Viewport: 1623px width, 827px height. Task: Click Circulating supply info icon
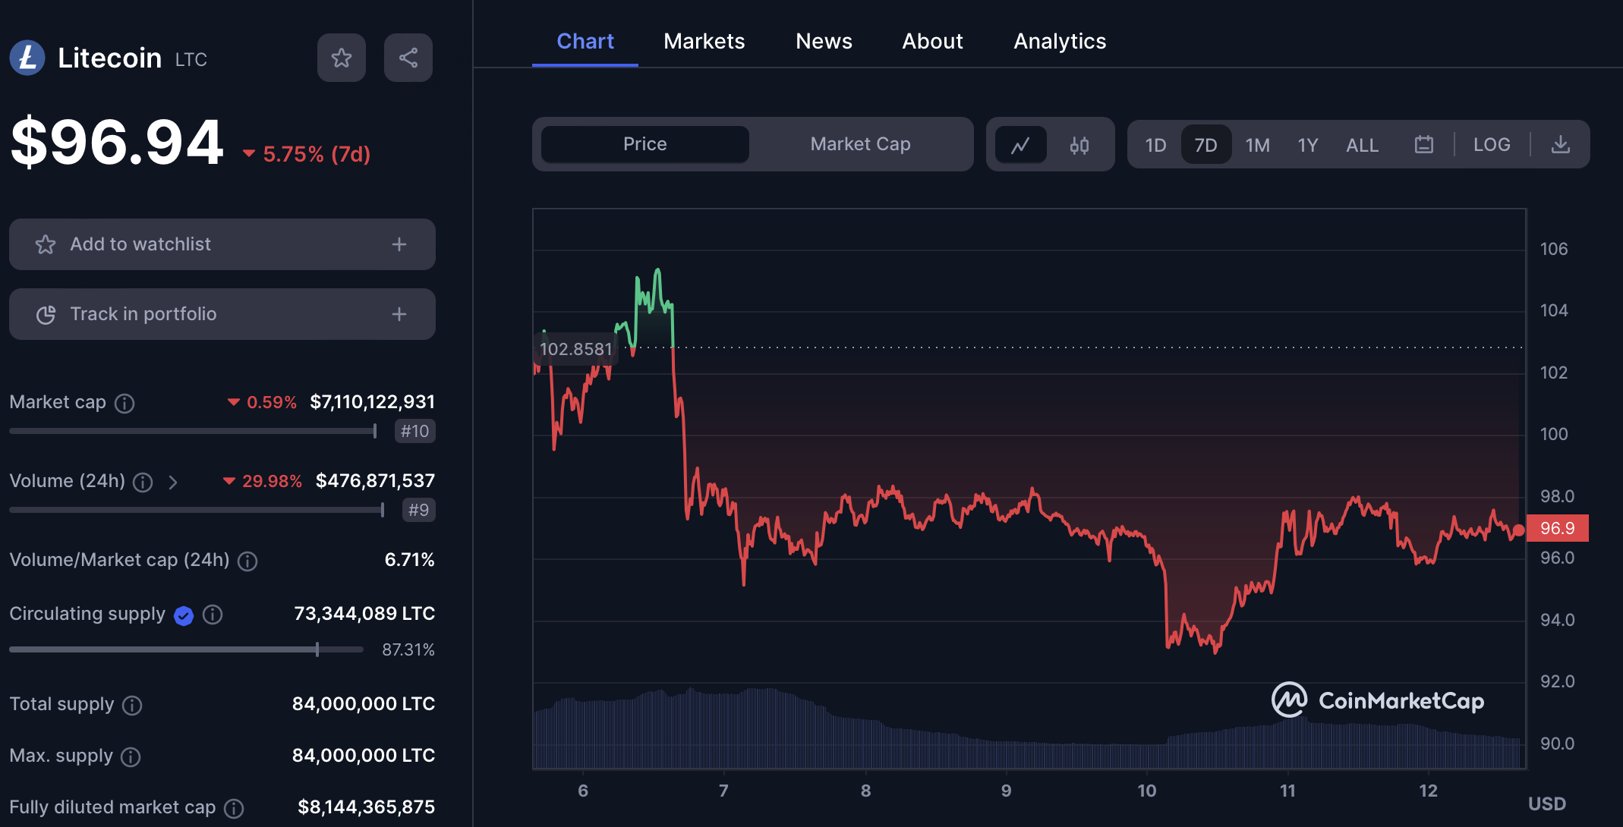(x=213, y=615)
